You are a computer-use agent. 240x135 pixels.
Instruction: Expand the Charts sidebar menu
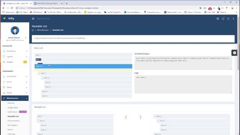[15, 93]
